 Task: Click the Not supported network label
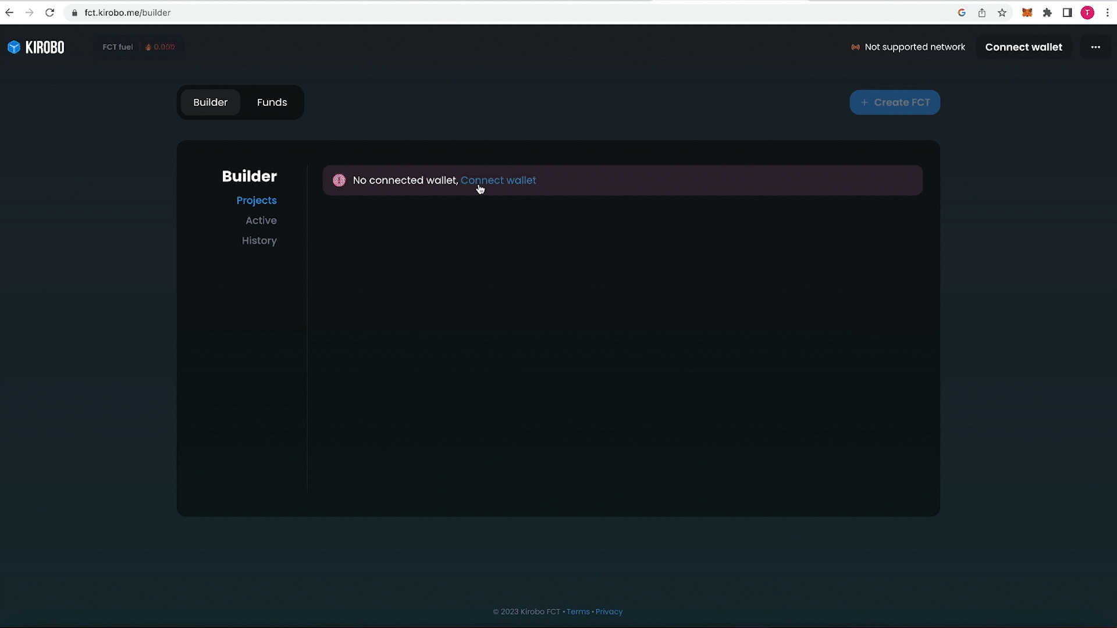915,47
